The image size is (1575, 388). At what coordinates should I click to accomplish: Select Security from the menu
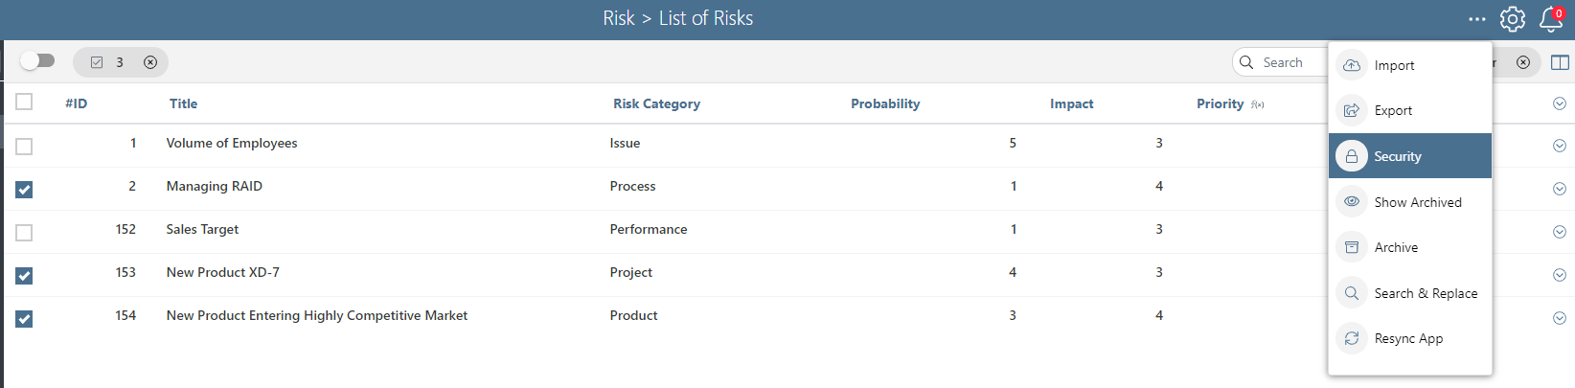pos(1410,156)
